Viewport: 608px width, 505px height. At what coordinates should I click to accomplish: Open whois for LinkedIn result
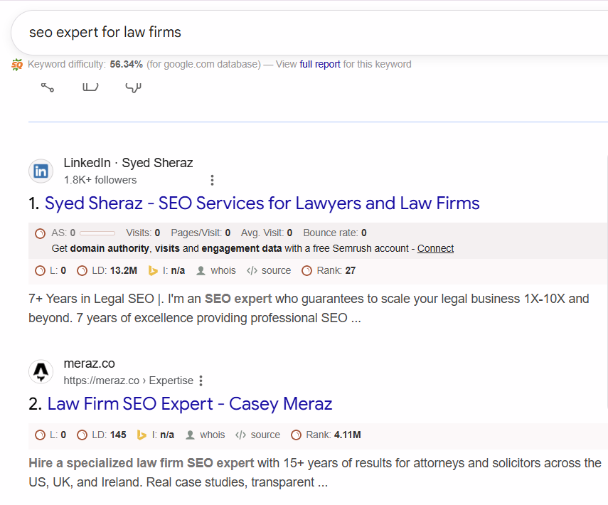223,270
